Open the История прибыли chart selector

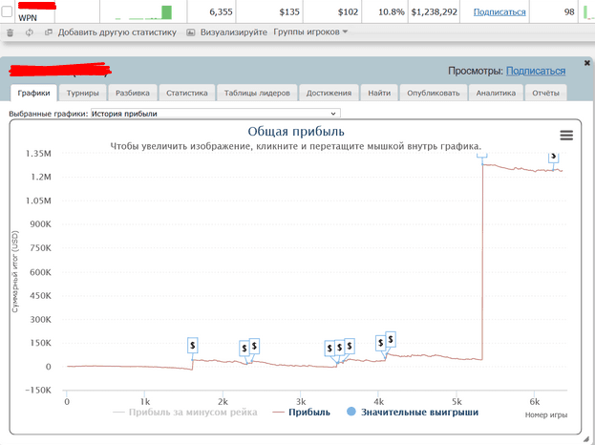click(x=216, y=114)
